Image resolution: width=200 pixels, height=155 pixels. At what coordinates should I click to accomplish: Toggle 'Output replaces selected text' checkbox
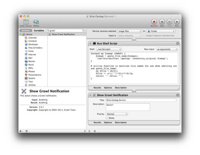144,36
